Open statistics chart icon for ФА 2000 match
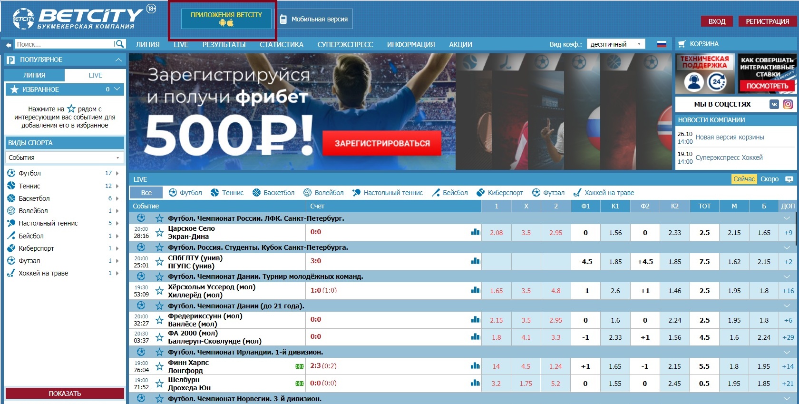The width and height of the screenshot is (799, 404). coord(476,337)
